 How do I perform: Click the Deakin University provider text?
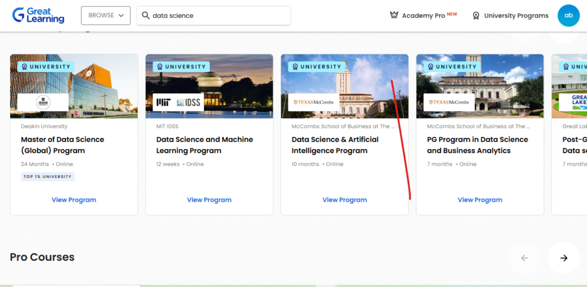point(44,127)
